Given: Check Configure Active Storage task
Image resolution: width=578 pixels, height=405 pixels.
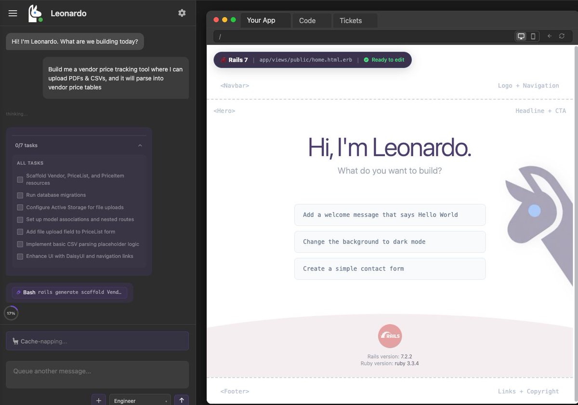Looking at the screenshot, I should coord(20,207).
